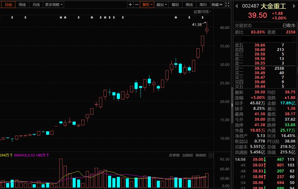Select the sell price 39.58
This screenshot has width=298, height=189.
pos(260,54)
